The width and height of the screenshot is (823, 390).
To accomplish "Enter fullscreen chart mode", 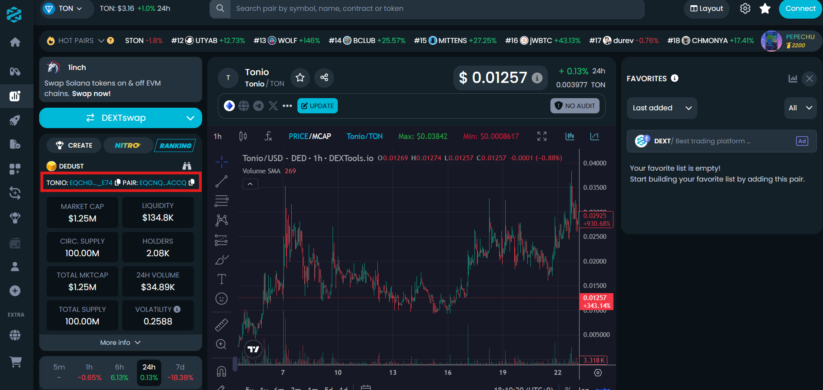I will [x=542, y=136].
